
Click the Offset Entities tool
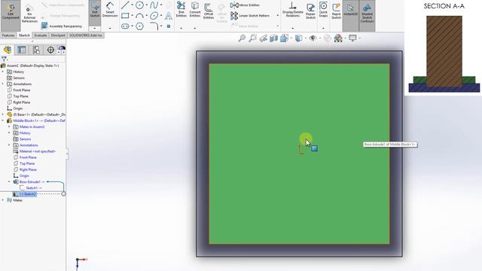[x=209, y=12]
